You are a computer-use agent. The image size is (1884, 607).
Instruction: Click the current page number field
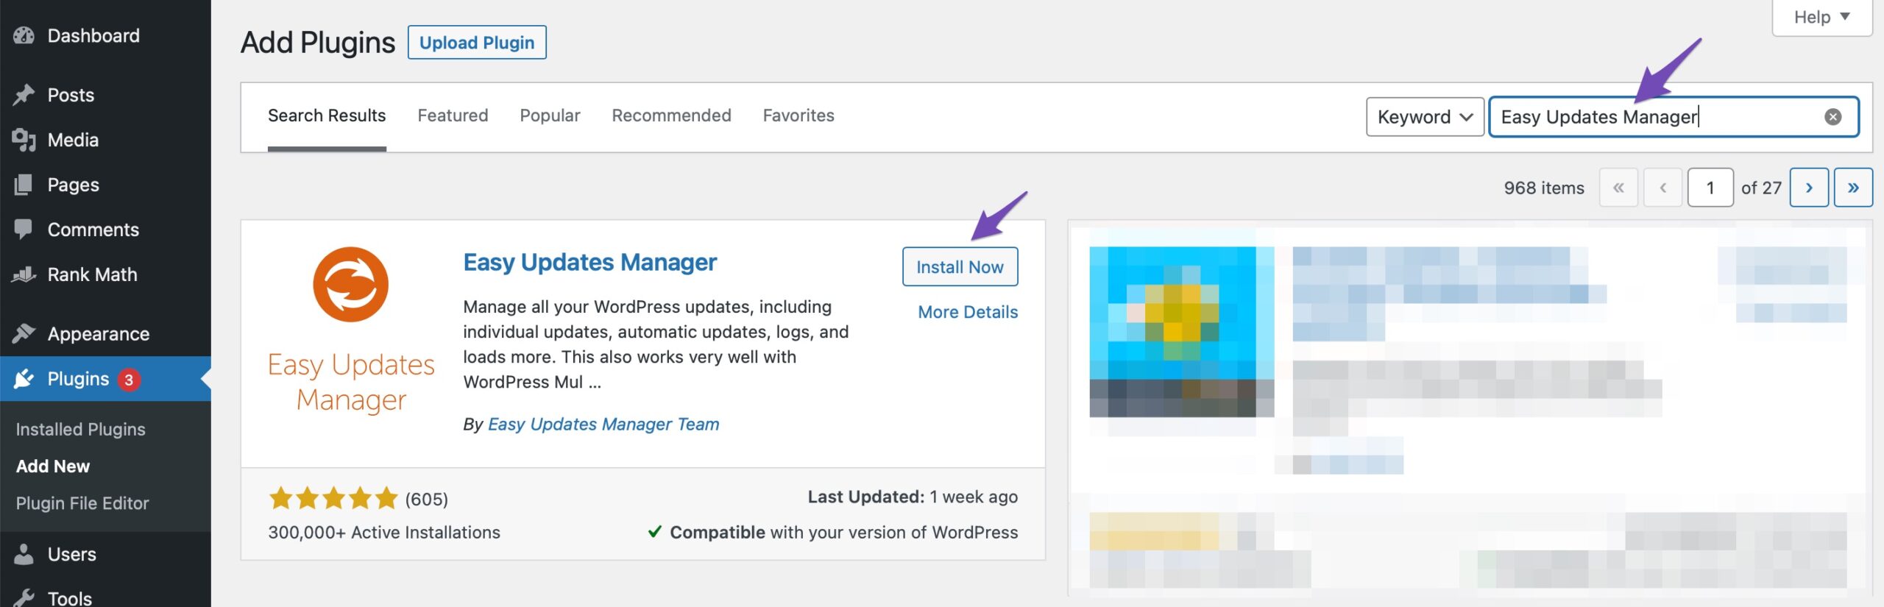pyautogui.click(x=1710, y=188)
